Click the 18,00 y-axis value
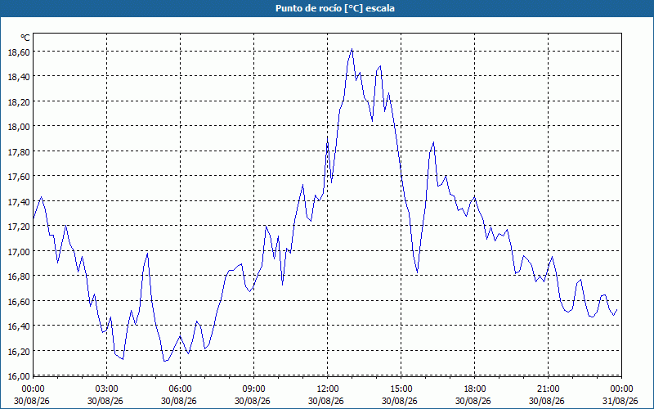This screenshot has width=654, height=409. pos(19,127)
